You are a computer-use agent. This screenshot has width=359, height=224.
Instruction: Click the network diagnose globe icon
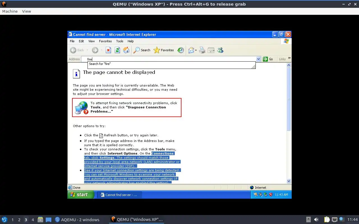[x=81, y=108]
